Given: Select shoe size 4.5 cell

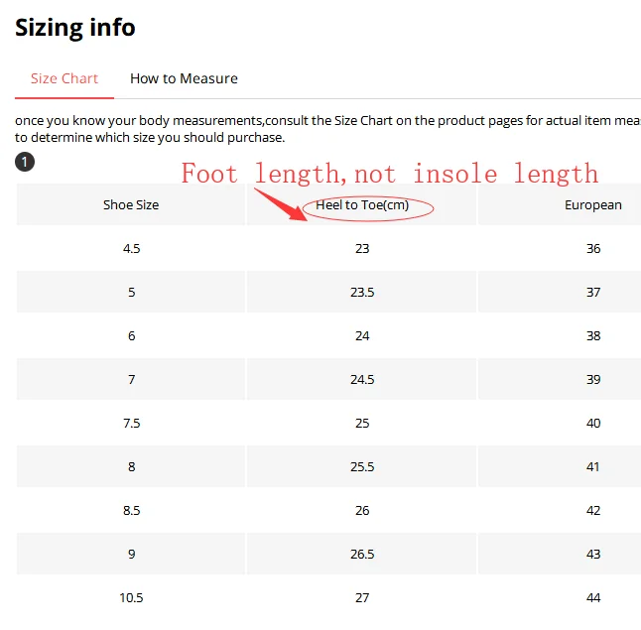Looking at the screenshot, I should click(x=131, y=249).
